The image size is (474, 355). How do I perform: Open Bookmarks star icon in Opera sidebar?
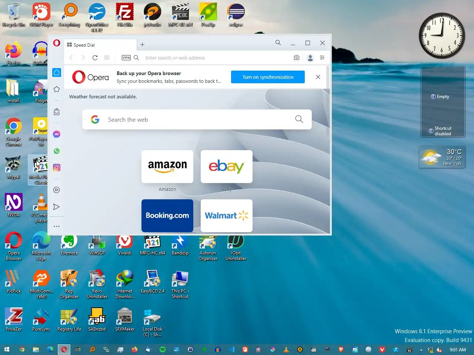tap(57, 89)
